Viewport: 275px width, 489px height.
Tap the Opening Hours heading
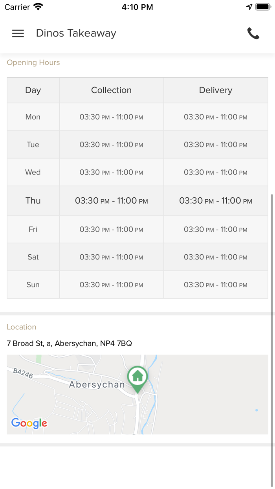33,63
